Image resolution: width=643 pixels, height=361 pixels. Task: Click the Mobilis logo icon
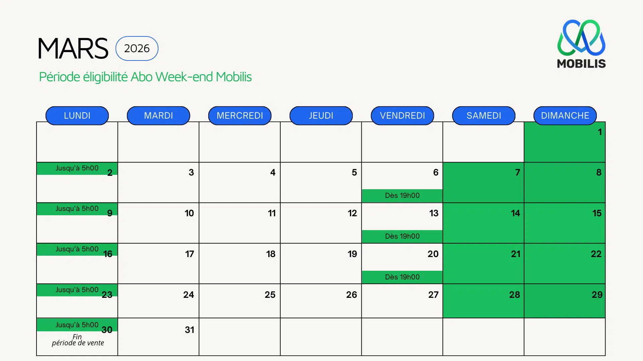[581, 38]
